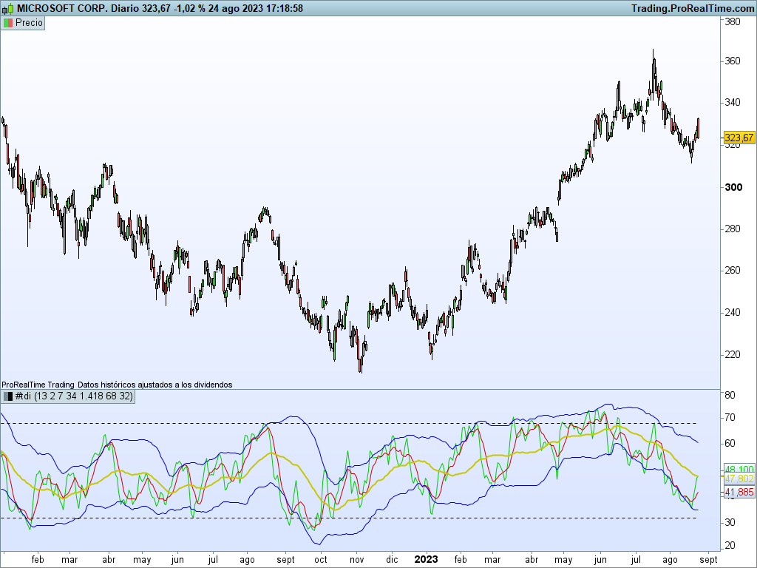
Task: Click the Diario timeframe text in title
Action: click(x=125, y=8)
